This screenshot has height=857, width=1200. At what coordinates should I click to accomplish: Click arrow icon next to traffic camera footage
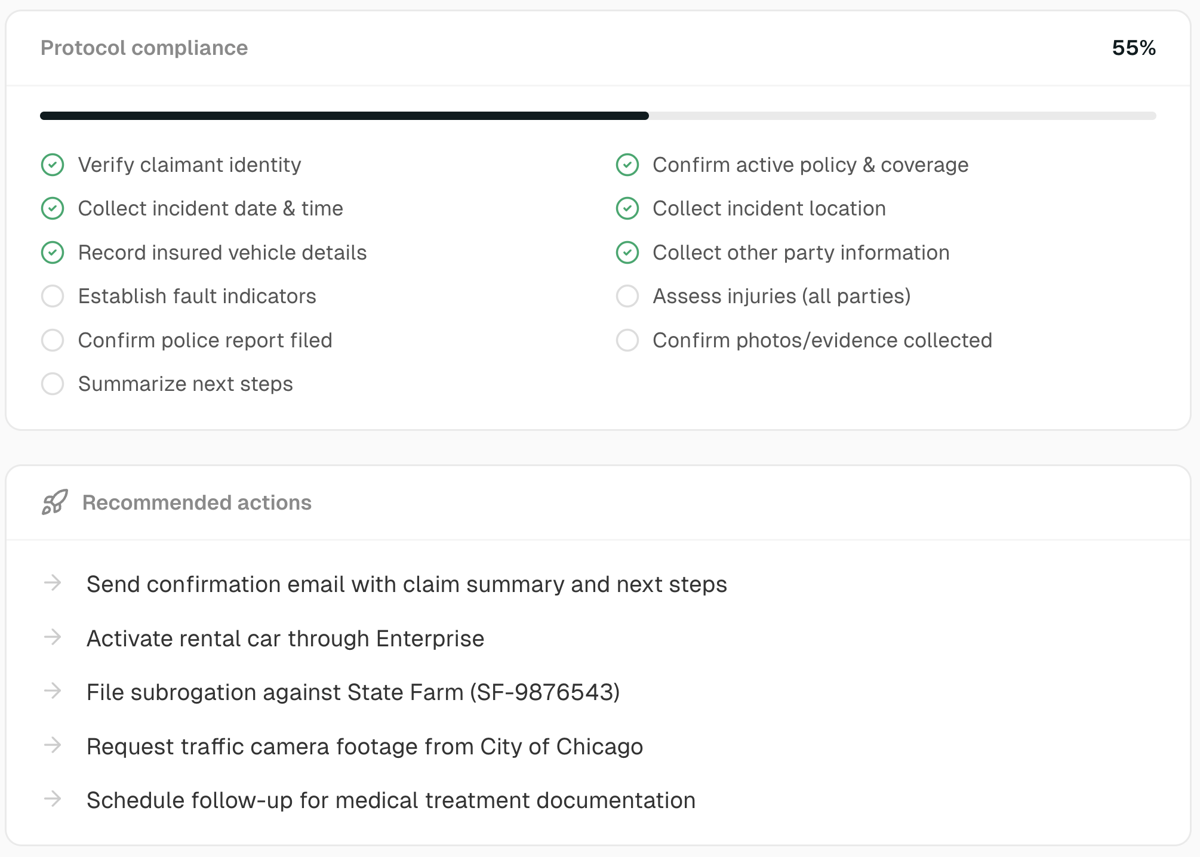pos(53,745)
